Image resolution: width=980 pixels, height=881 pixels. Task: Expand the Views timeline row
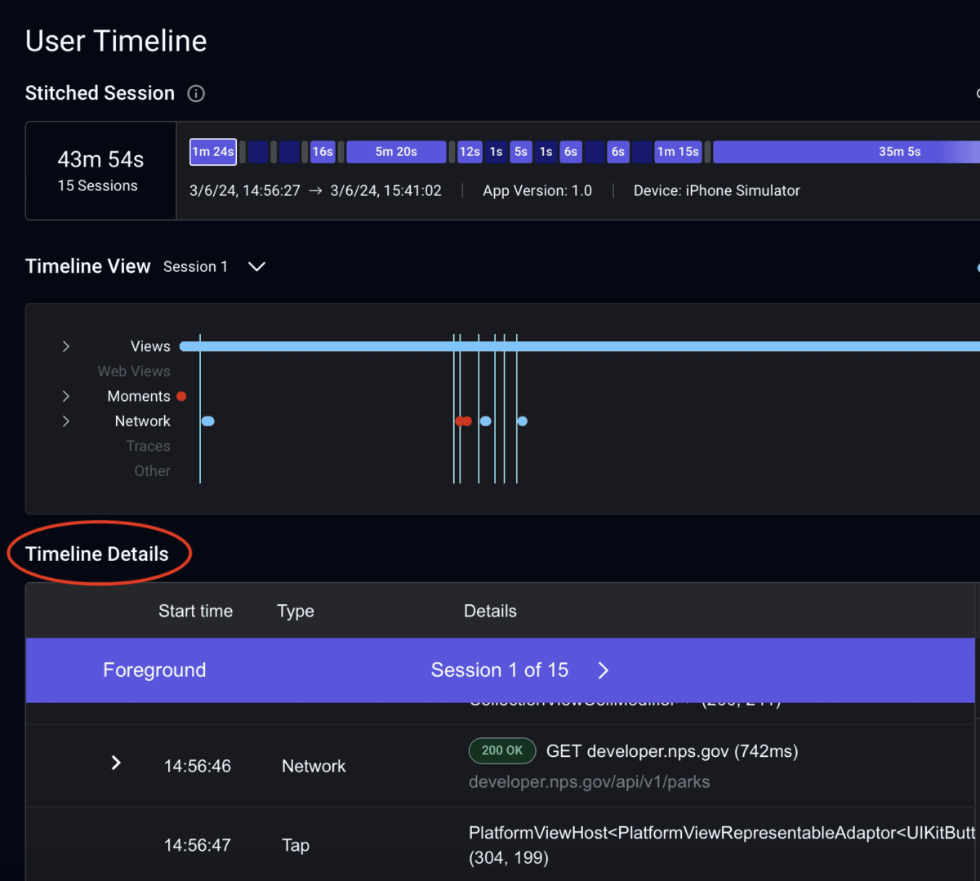[66, 345]
